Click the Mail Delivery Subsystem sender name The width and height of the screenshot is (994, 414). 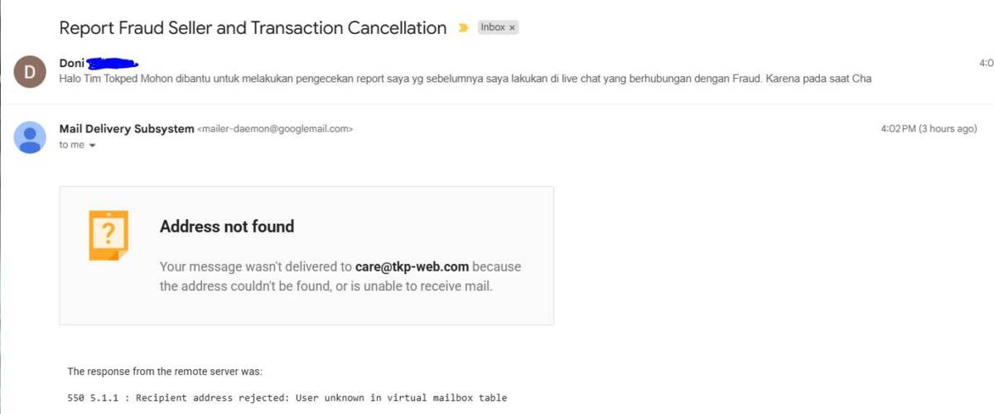tap(127, 128)
